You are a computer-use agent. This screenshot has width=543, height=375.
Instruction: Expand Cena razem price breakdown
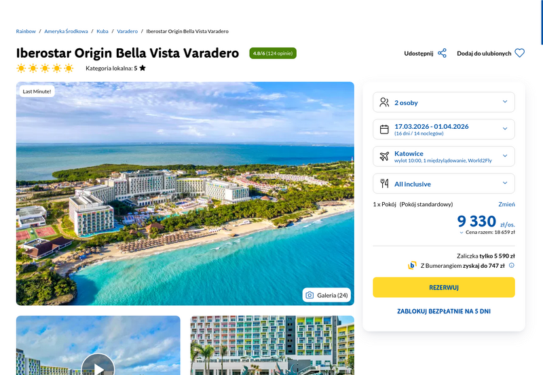coord(487,232)
